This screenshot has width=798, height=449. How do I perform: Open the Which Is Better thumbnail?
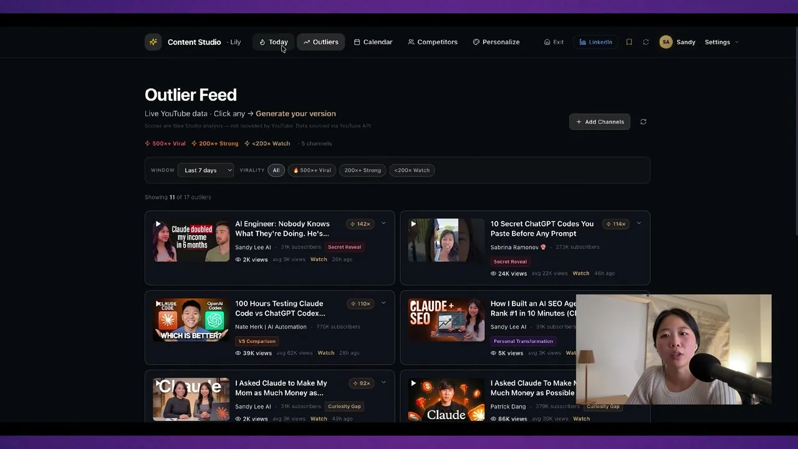tap(191, 320)
